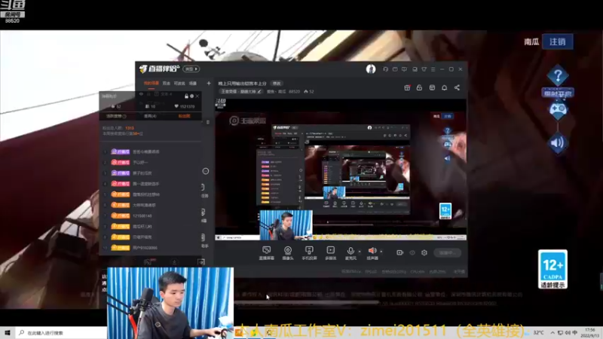Screen dimensions: 603x339
Task: Open the gamepad icon in game sidebar
Action: 558,109
